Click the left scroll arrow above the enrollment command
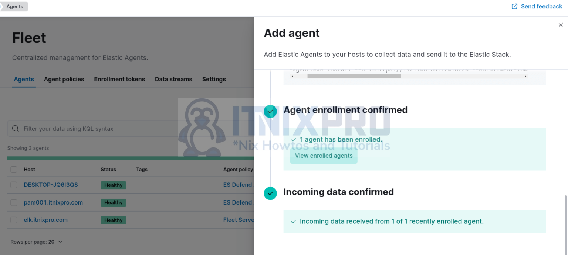Image resolution: width=568 pixels, height=255 pixels. coord(292,76)
